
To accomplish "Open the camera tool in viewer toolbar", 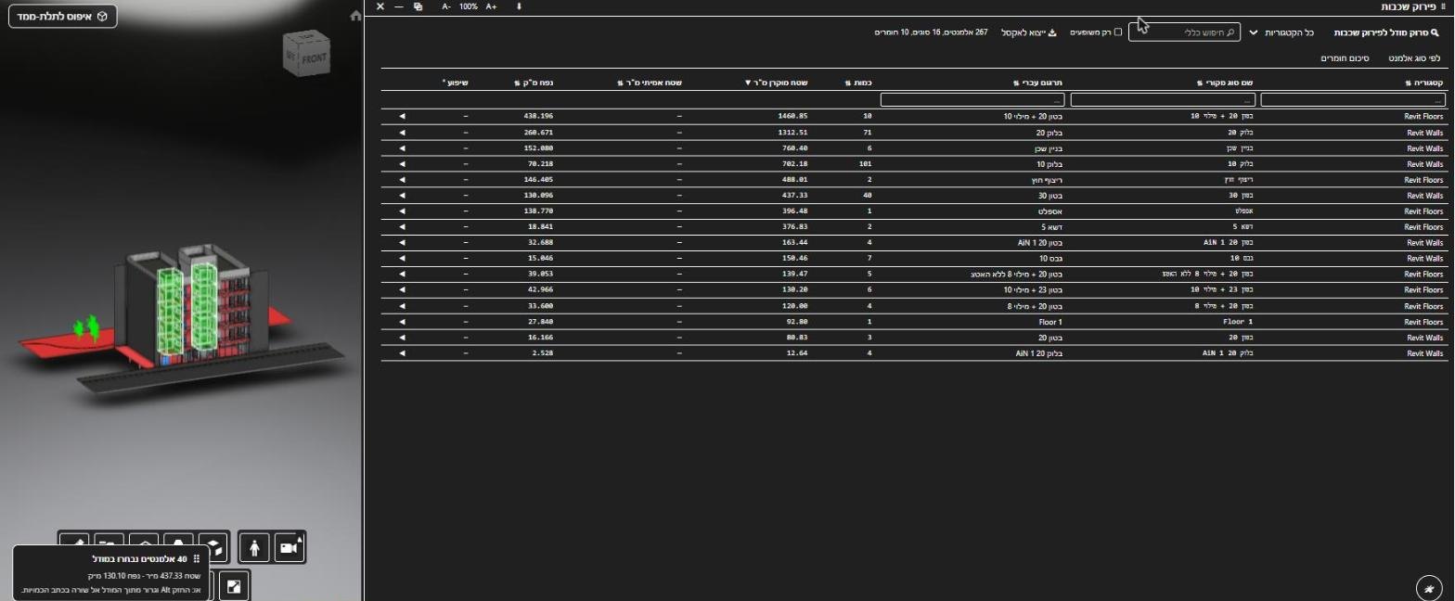I will tap(290, 548).
